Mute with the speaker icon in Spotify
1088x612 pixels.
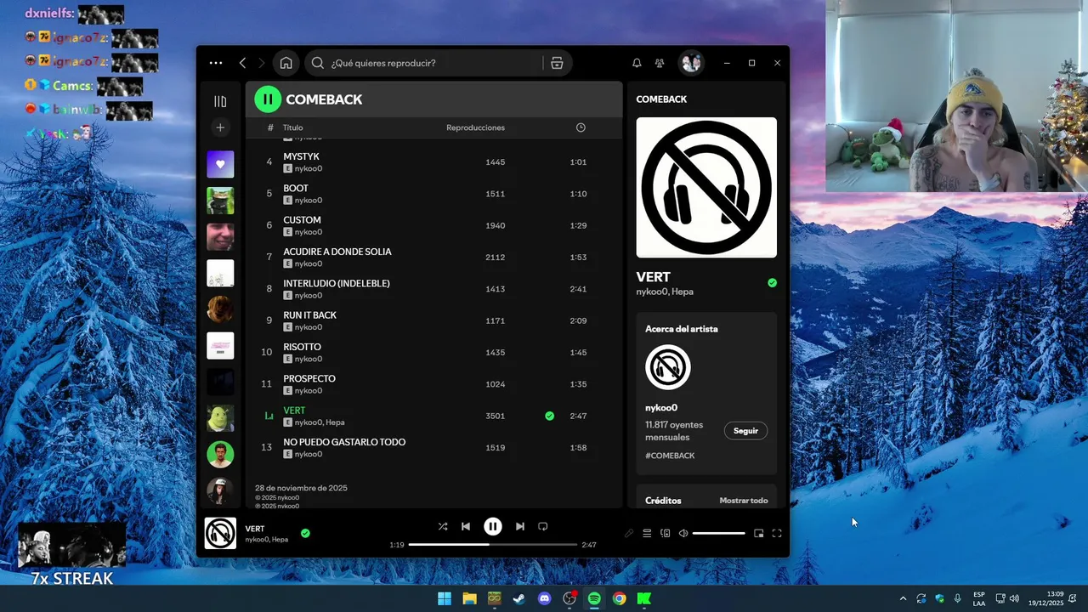[683, 533]
